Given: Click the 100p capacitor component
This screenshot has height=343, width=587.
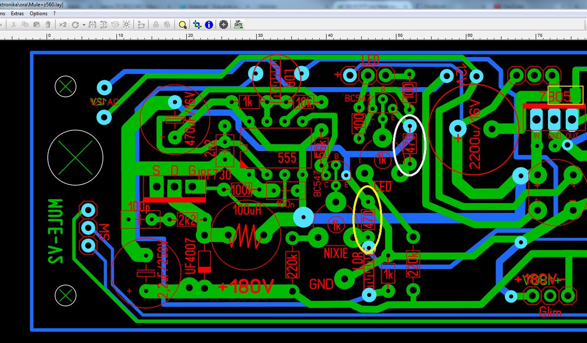Looking at the screenshot, I should point(140,219).
